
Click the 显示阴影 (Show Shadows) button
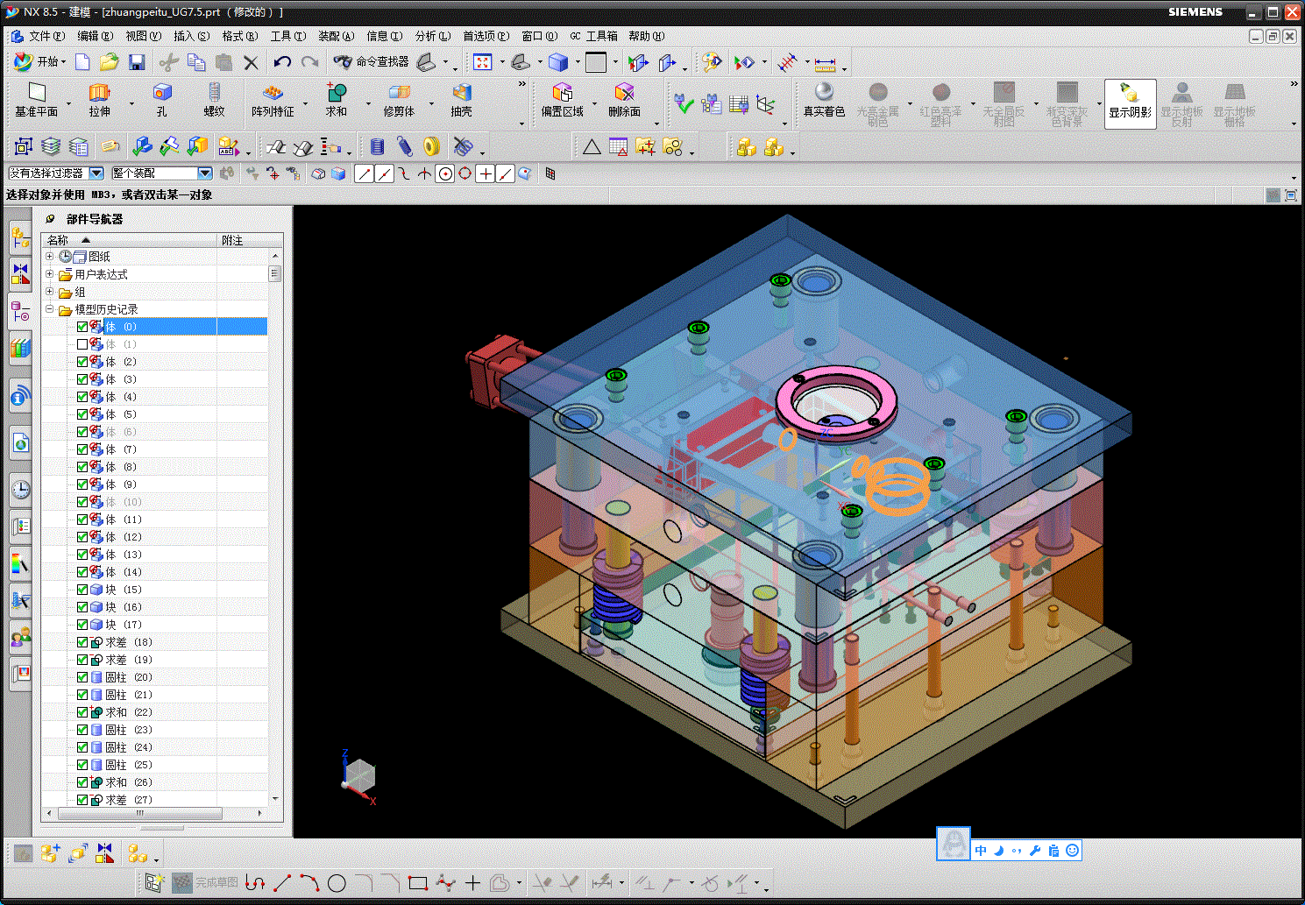tap(1130, 102)
